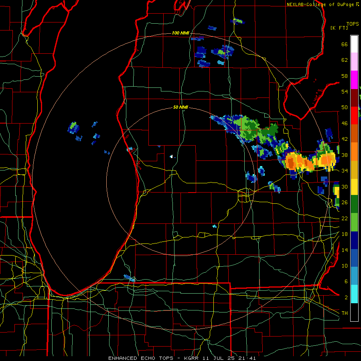Click the 50 NMI range ring label
This screenshot has height=361, width=361.
pyautogui.click(x=180, y=107)
